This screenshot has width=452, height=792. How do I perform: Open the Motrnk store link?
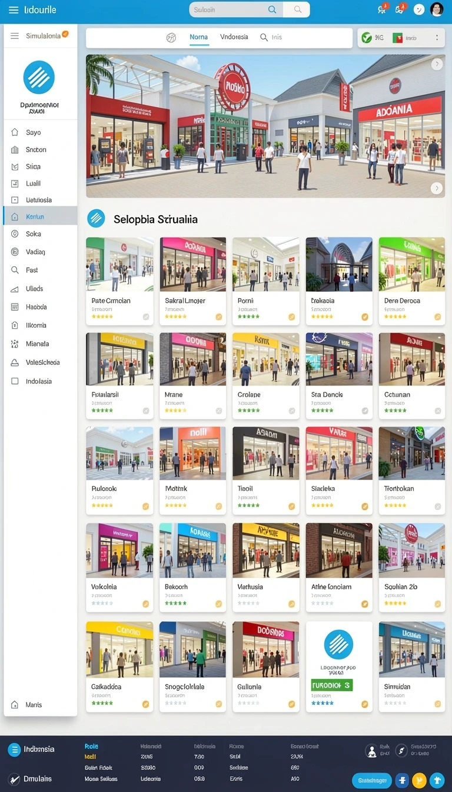(x=175, y=489)
